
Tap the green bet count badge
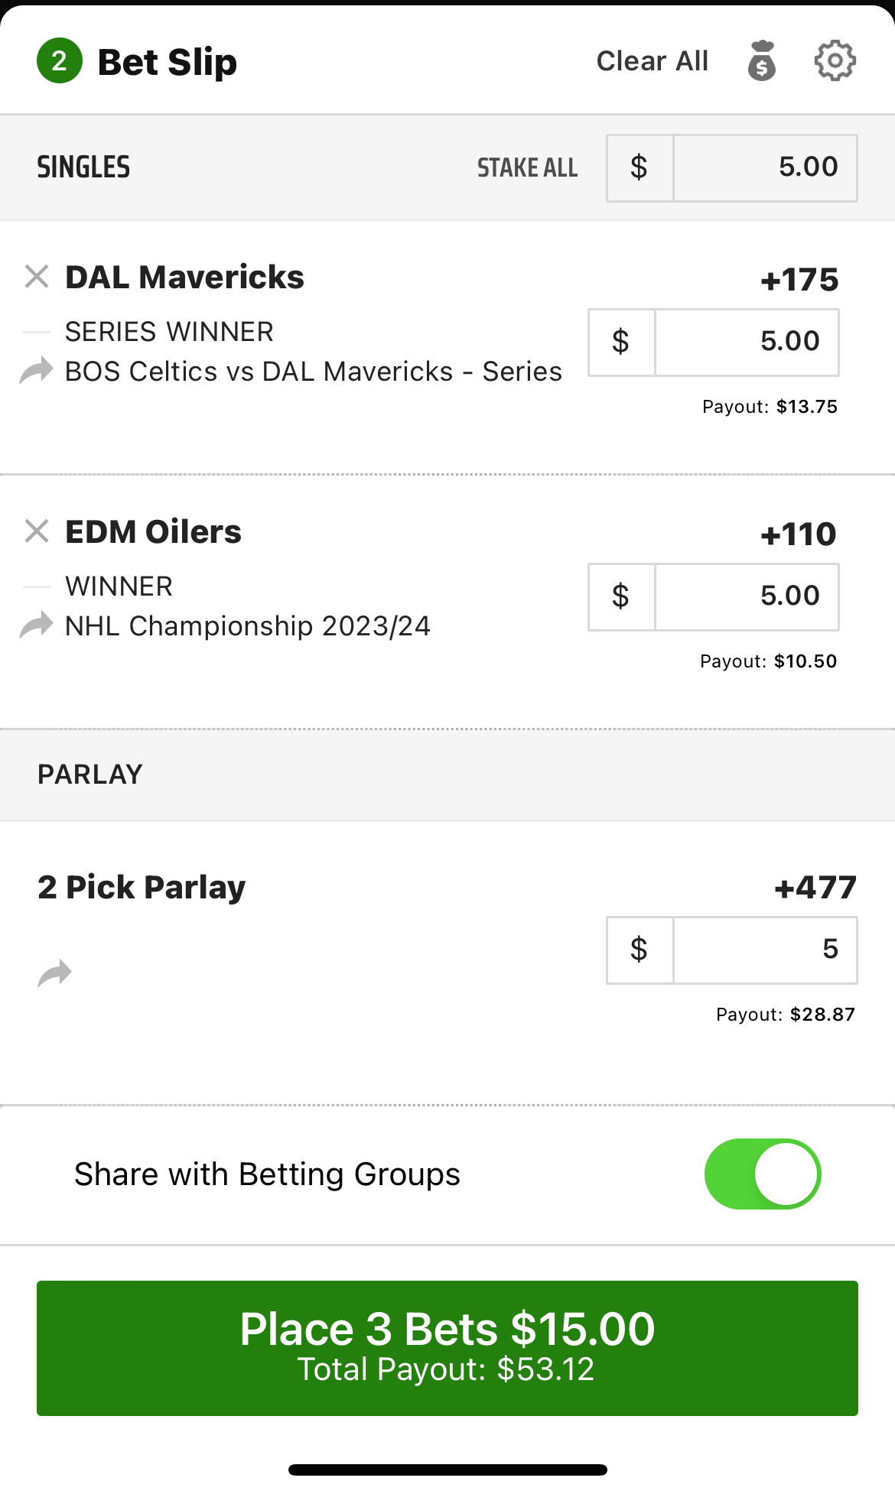pos(59,61)
